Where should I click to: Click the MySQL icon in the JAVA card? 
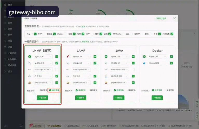pos(106,63)
